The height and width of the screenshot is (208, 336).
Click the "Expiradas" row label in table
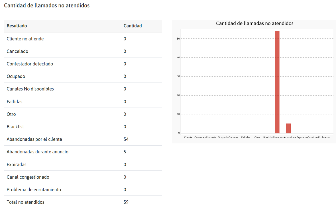point(17,164)
